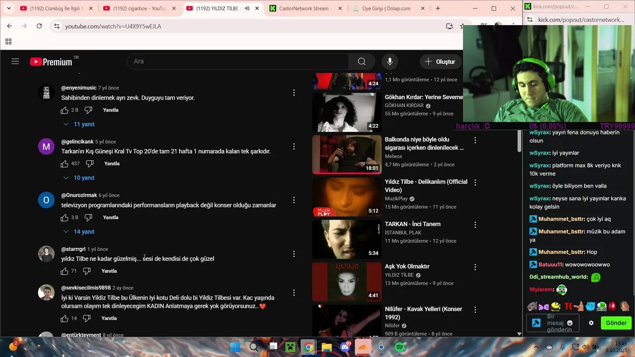Reply to @gelincikank with Yanıtla
The width and height of the screenshot is (635, 357).
(x=112, y=164)
